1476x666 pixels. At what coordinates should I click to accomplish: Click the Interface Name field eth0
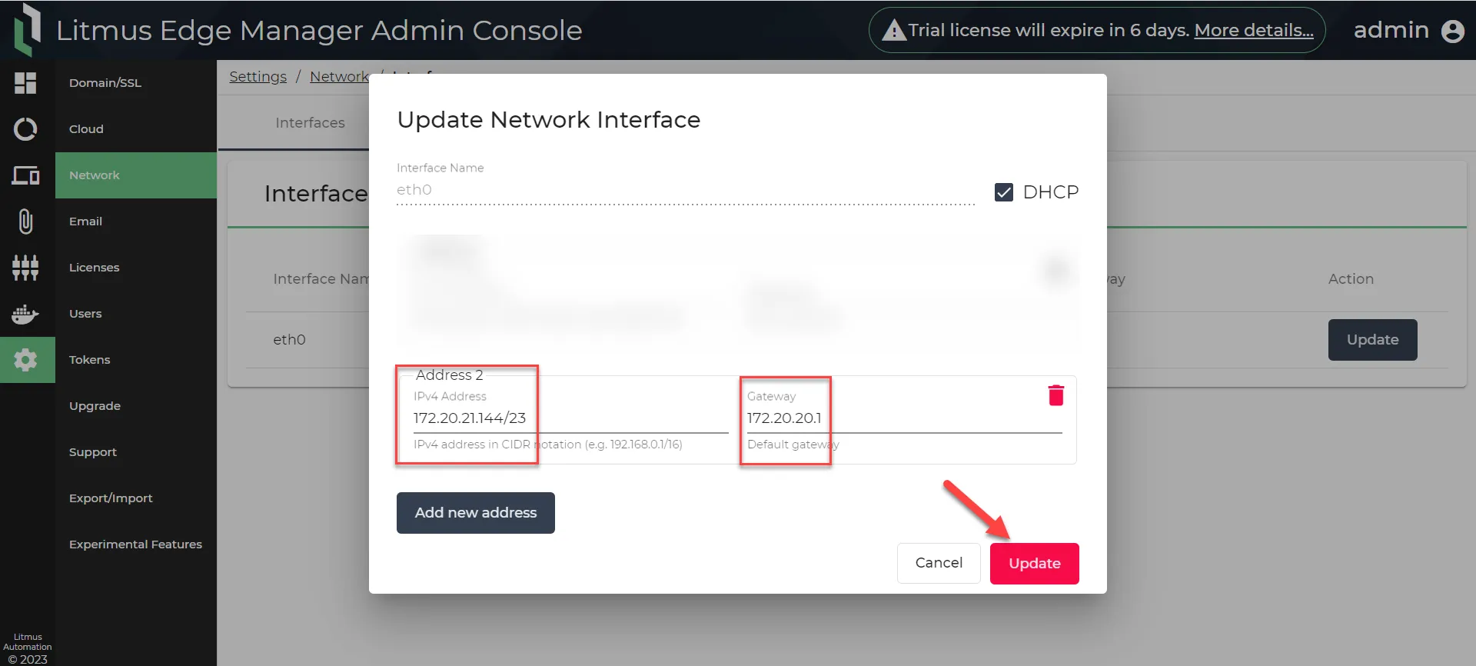[x=686, y=190]
